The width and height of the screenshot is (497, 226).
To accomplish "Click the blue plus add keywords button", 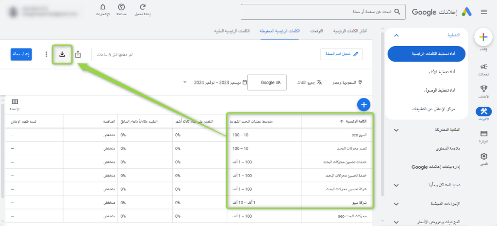I will click(x=364, y=104).
